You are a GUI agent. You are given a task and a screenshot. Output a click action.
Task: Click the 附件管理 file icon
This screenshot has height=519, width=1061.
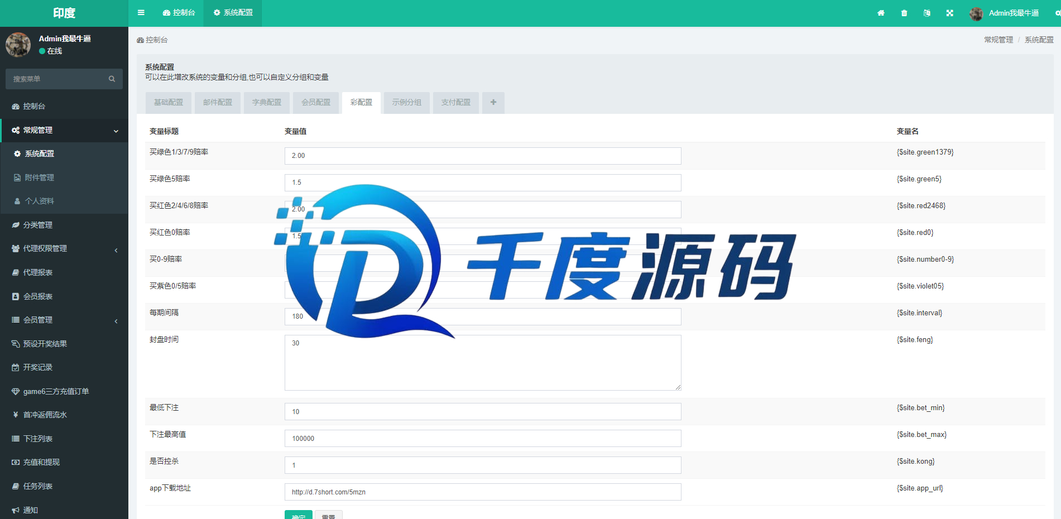click(17, 177)
